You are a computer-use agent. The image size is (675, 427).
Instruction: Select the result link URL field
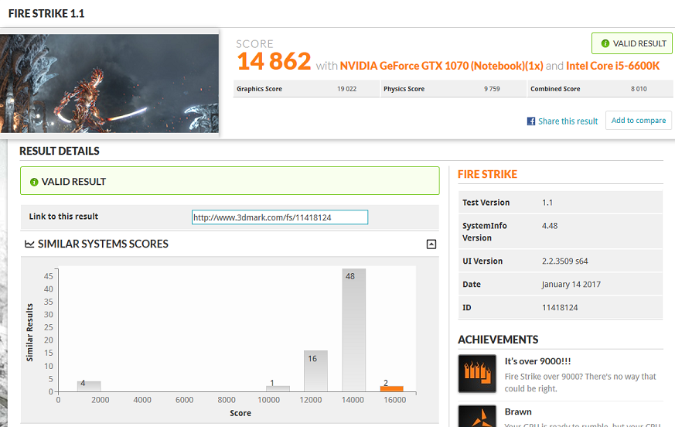click(280, 217)
